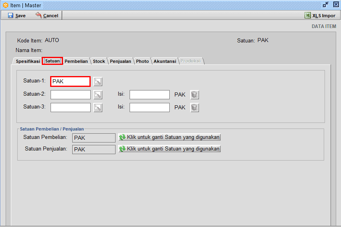
Task: Open the Pembelian tab
Action: [76, 61]
